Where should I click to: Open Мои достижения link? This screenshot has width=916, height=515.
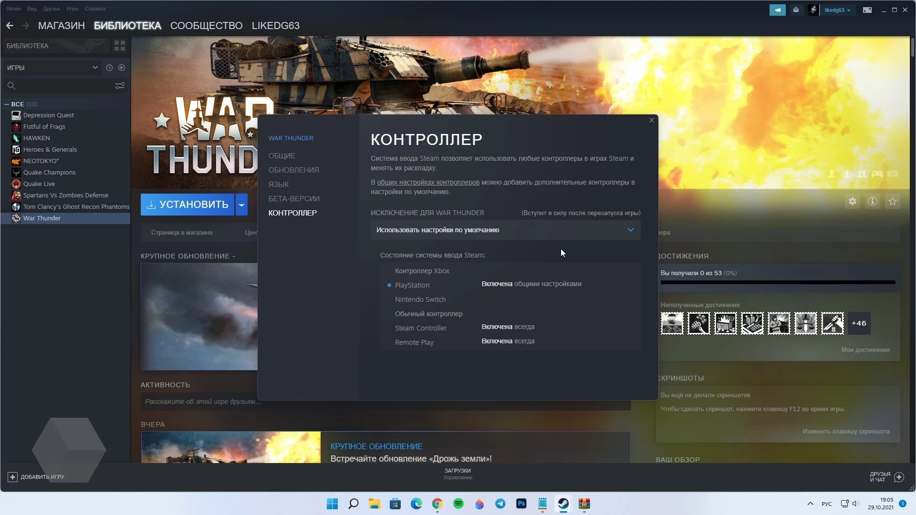865,350
